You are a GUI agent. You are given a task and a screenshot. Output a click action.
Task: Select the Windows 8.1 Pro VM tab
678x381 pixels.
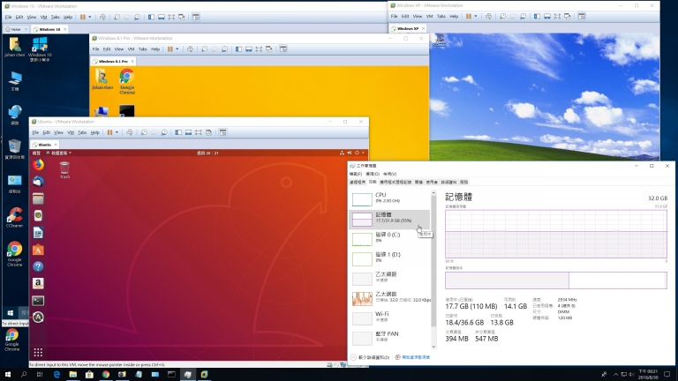coord(113,62)
